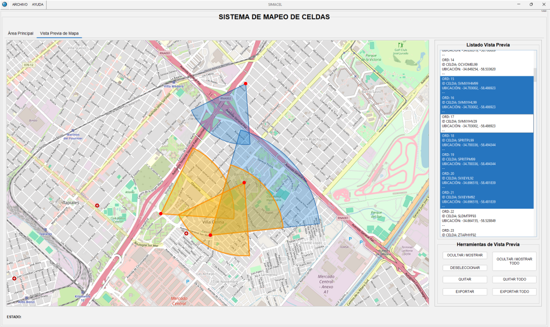Click the SIMACEL app icon in title bar
Viewport: 550px width, 327px height.
[4, 4]
